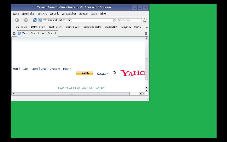Open the Ansicht menu
Viewport: 227px width, 142px height.
tap(43, 14)
